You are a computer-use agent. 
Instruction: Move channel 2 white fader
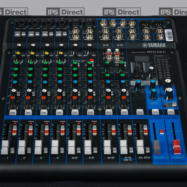tap(22, 147)
